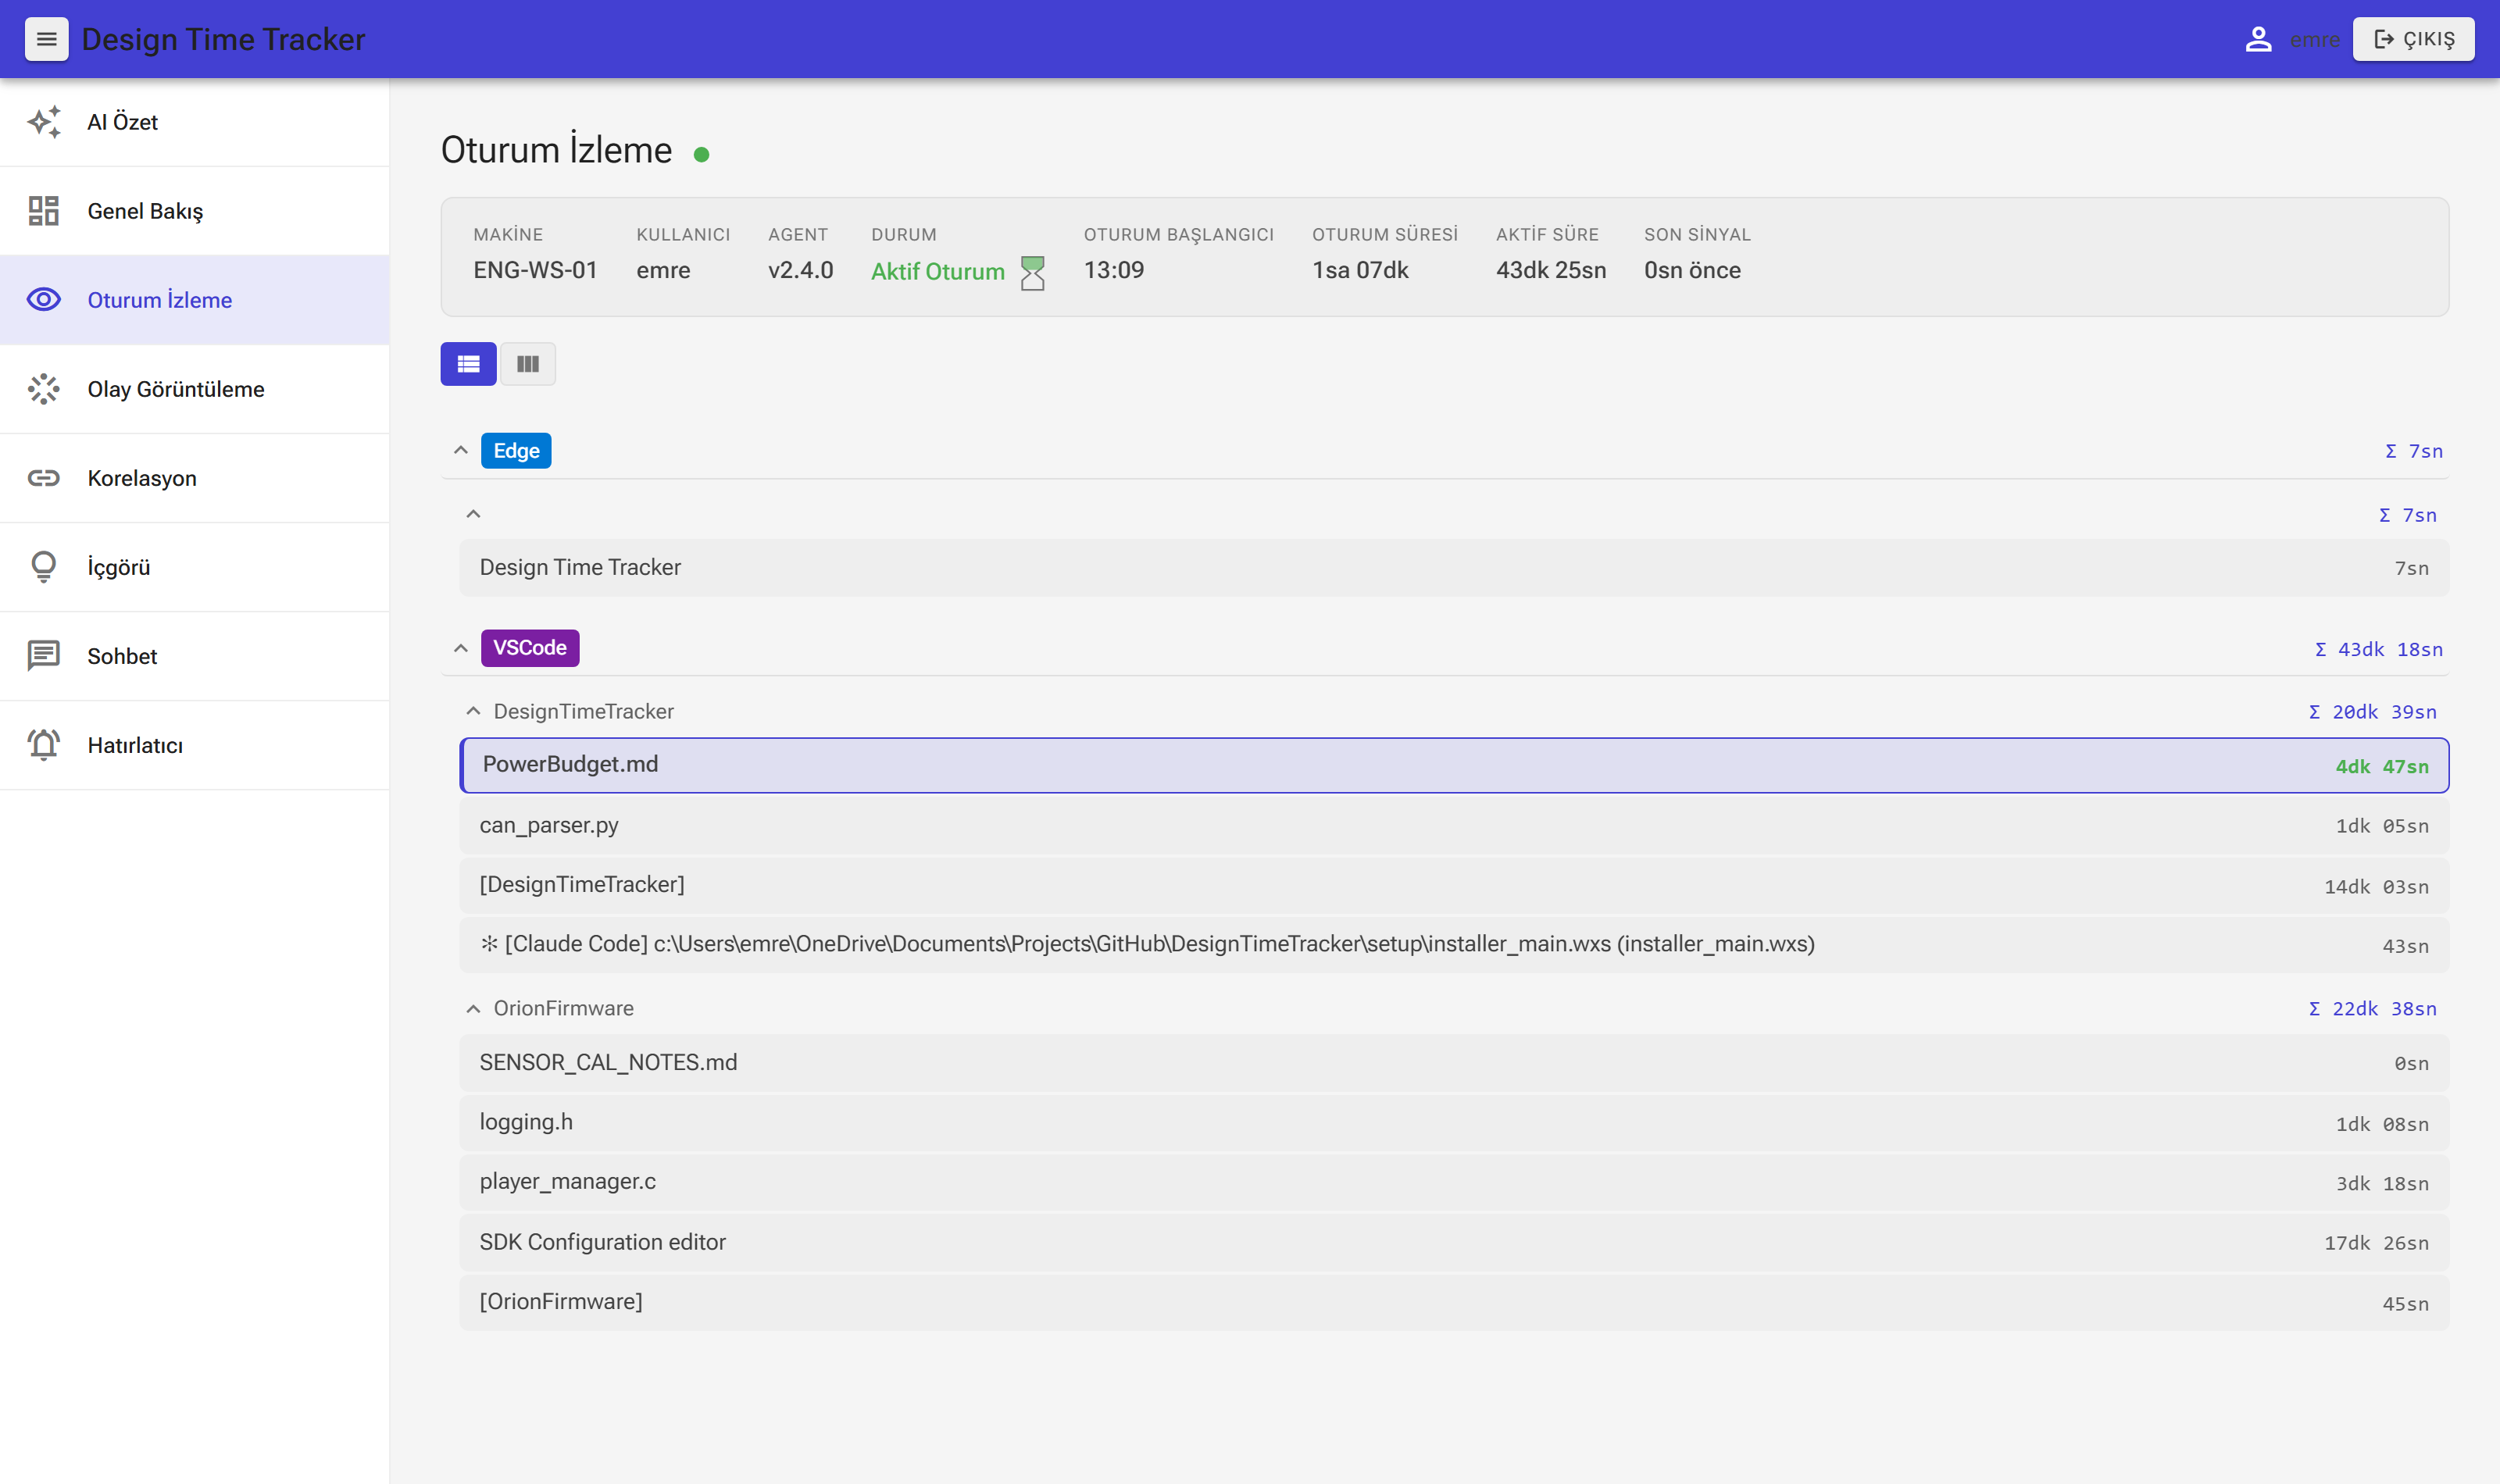
Task: Click the Sohbet chat icon
Action: 44,656
